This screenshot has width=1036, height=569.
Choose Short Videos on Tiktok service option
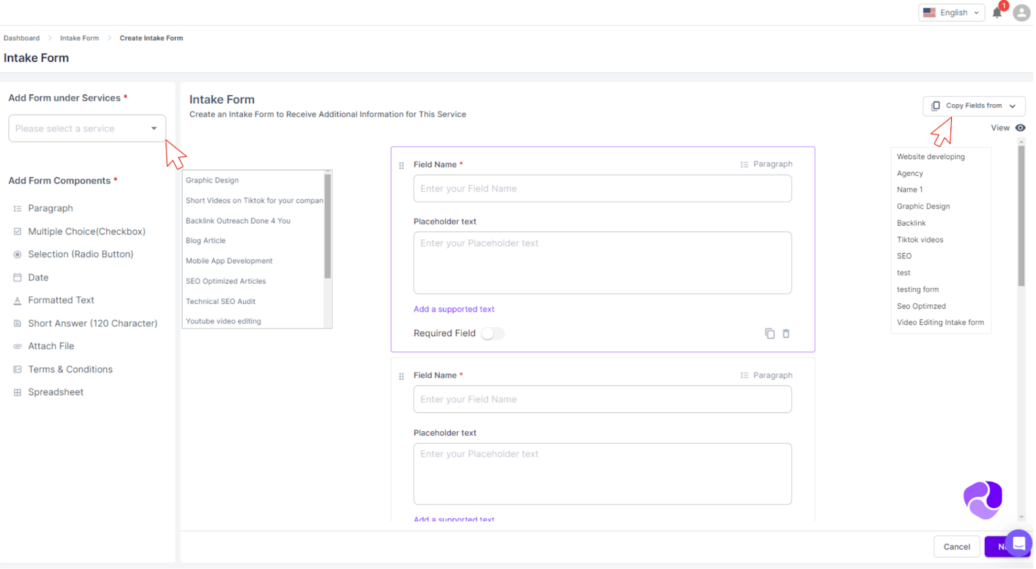[x=254, y=200]
